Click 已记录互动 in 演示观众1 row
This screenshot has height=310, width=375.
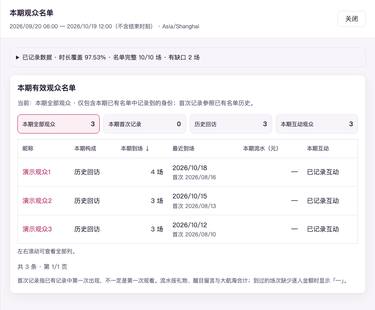(x=323, y=172)
